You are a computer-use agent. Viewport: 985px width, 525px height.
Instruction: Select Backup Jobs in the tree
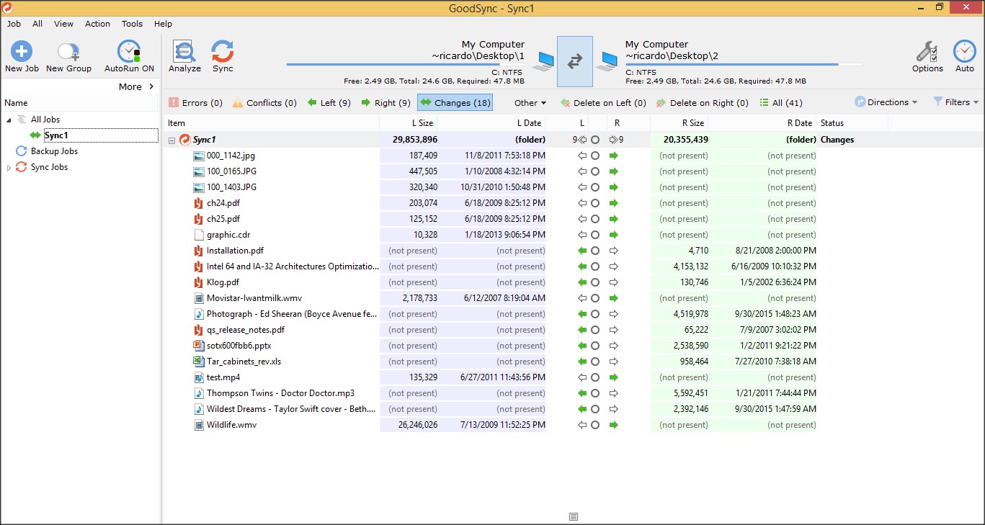point(54,151)
